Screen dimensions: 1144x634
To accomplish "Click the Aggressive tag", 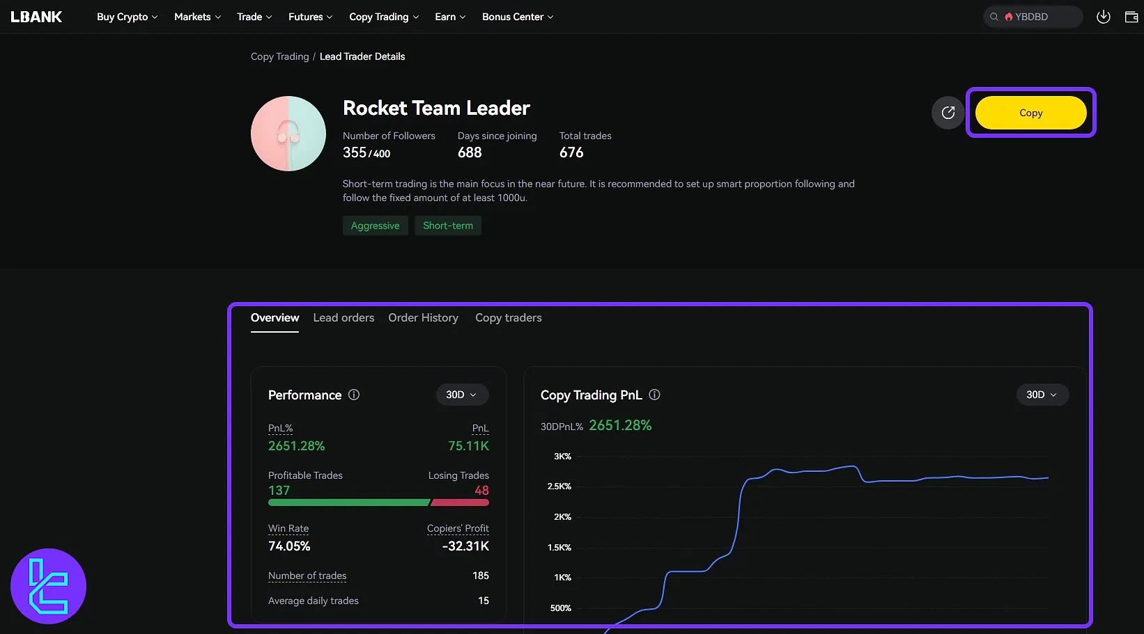I will (376, 225).
